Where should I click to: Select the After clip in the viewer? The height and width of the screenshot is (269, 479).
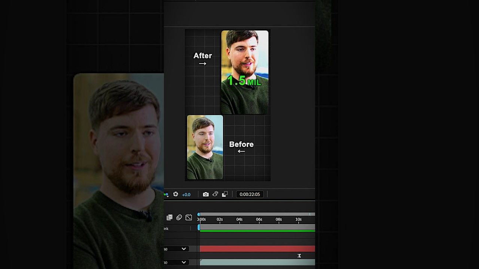[245, 72]
